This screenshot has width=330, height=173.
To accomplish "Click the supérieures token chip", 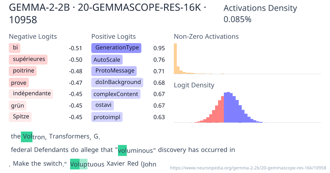I will (x=28, y=60).
